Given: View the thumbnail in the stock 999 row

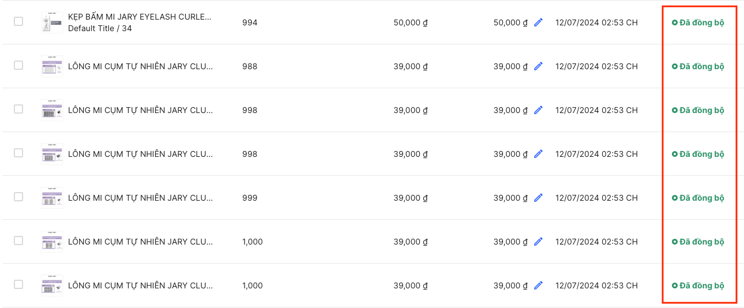Looking at the screenshot, I should pyautogui.click(x=52, y=198).
